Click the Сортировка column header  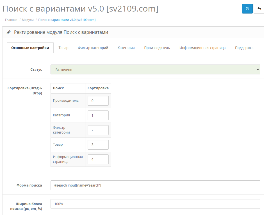tap(98, 88)
